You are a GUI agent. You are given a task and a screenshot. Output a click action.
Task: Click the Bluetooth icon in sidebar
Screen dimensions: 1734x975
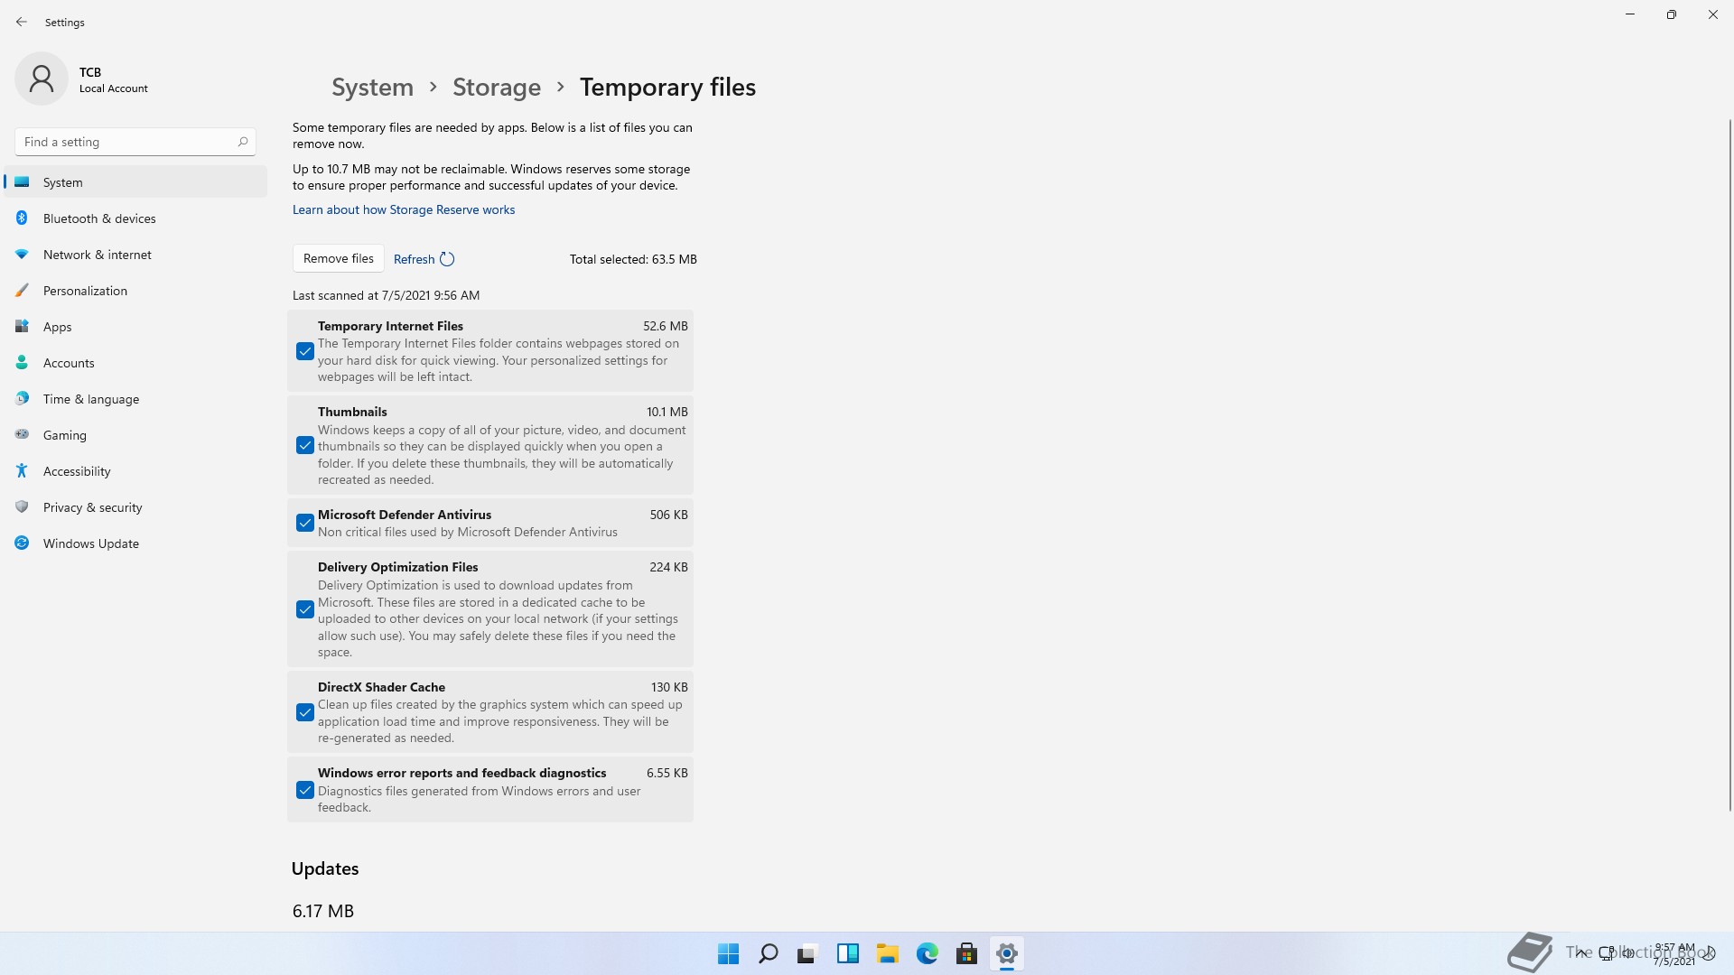(x=23, y=218)
